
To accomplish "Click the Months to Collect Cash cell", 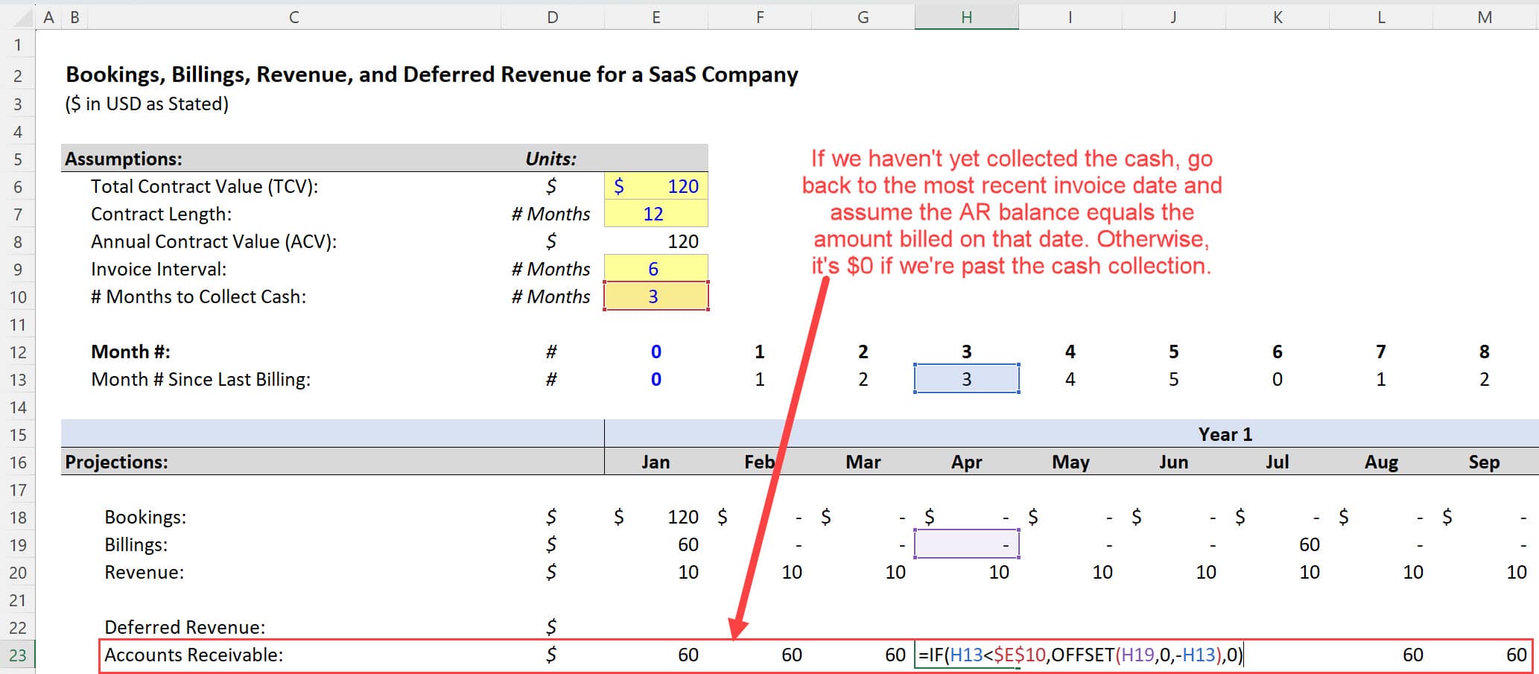I will [x=655, y=296].
